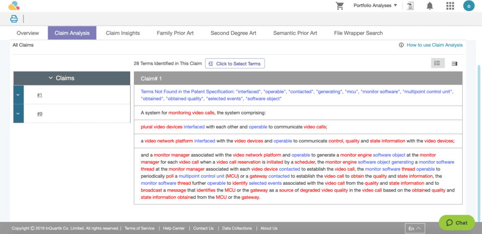Image resolution: width=482 pixels, height=234 pixels.
Task: Switch to the Overview tab
Action: 27,33
